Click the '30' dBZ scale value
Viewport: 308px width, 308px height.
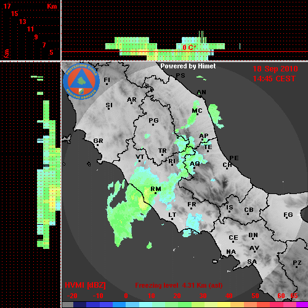tap(203, 296)
